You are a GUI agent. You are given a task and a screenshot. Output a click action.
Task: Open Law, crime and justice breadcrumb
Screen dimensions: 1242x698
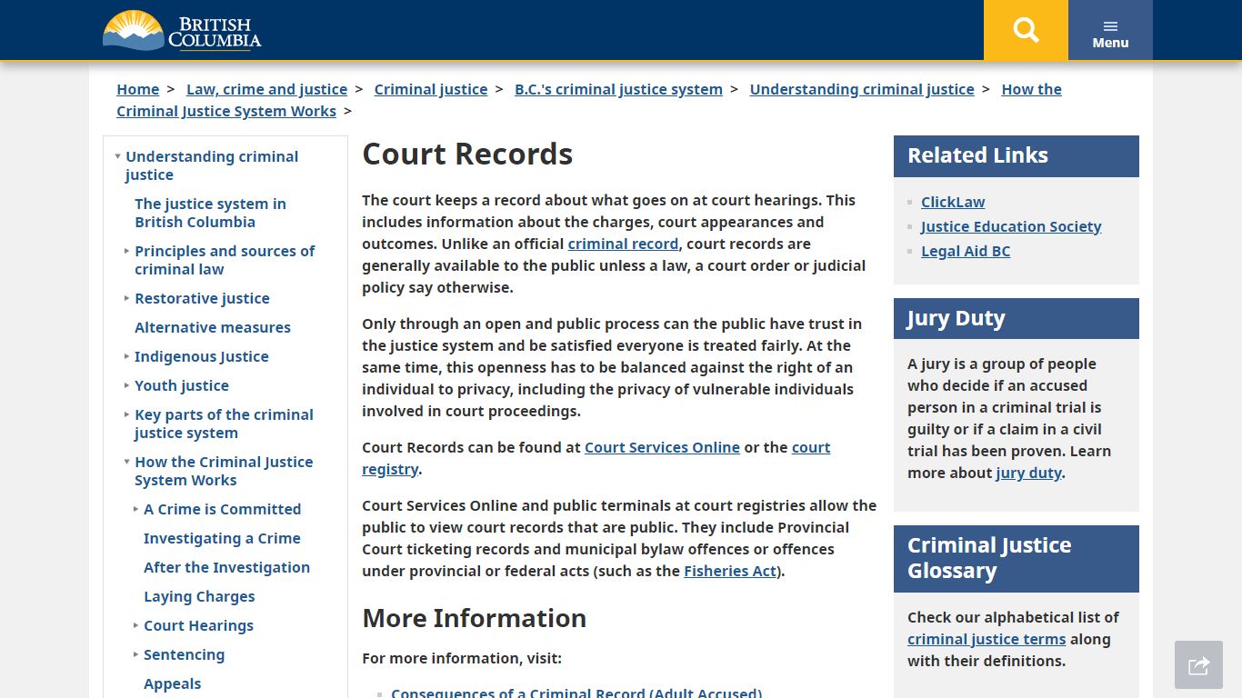(266, 89)
